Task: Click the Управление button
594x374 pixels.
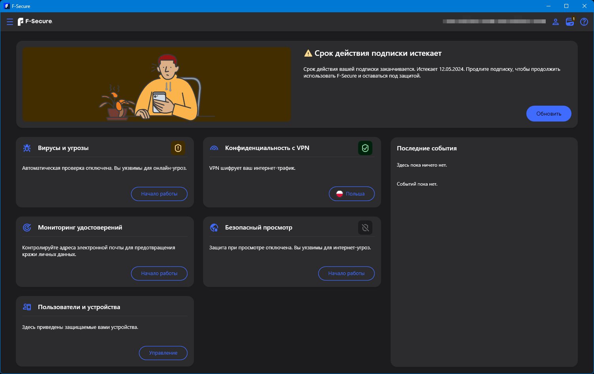Action: [163, 353]
